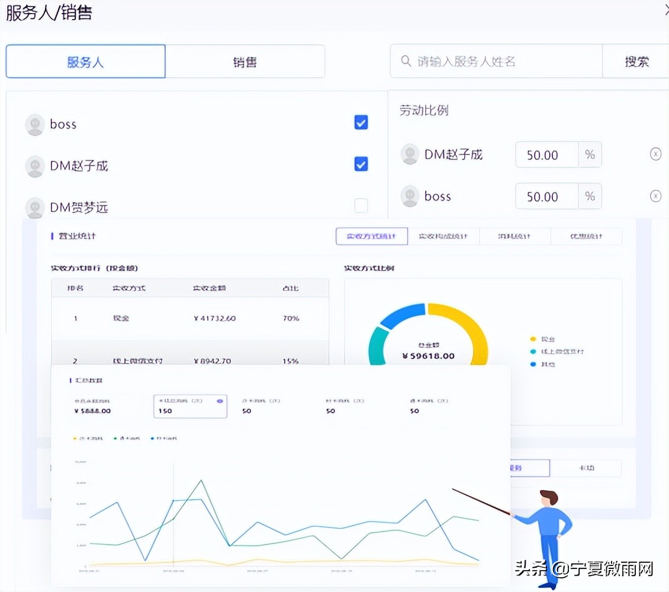Enable the DM贺梦远 checkbox

[361, 205]
